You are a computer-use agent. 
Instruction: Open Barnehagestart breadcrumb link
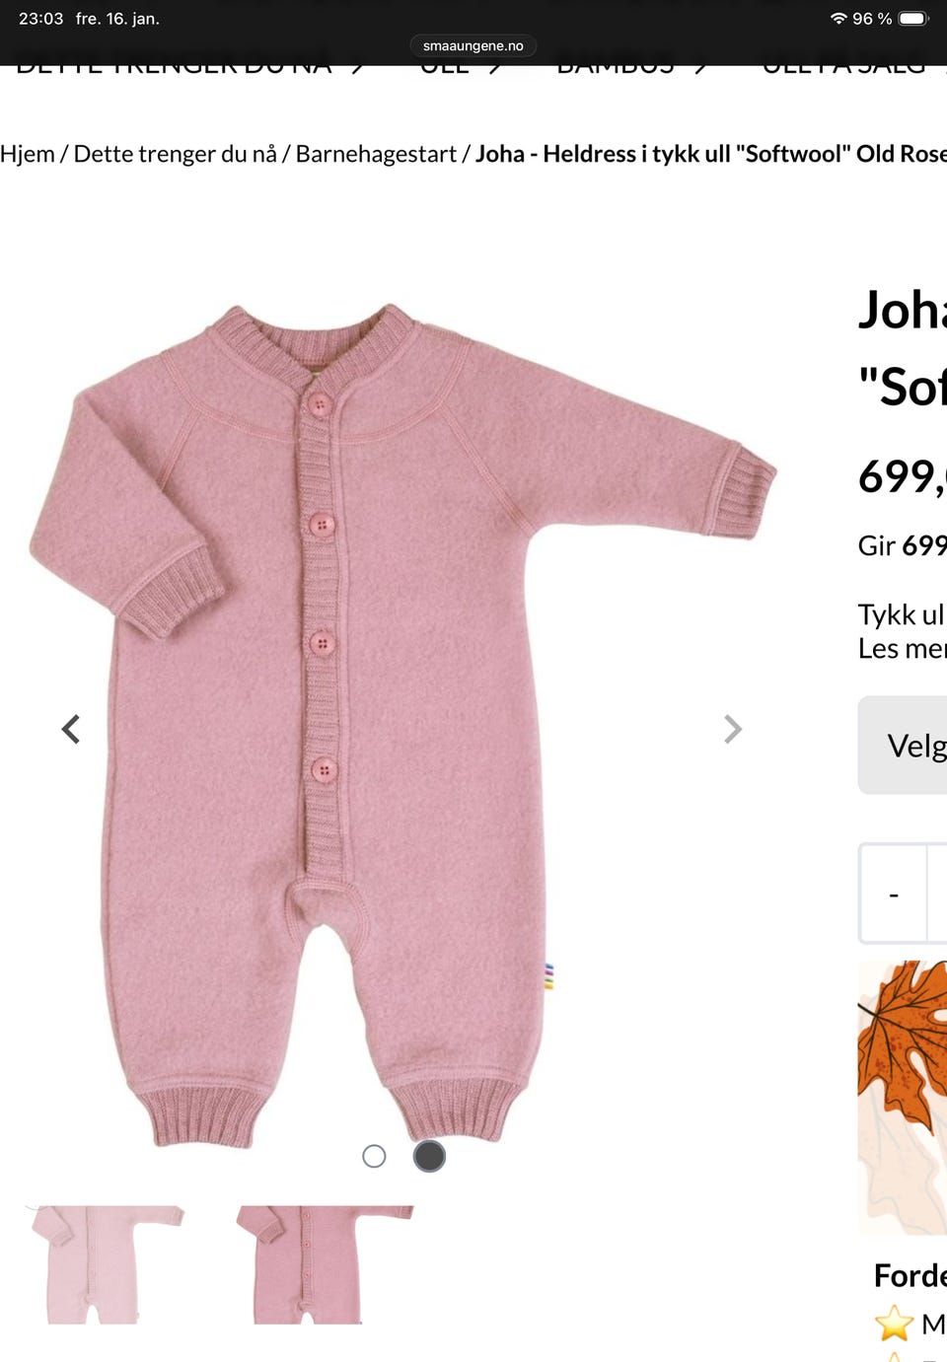[376, 154]
